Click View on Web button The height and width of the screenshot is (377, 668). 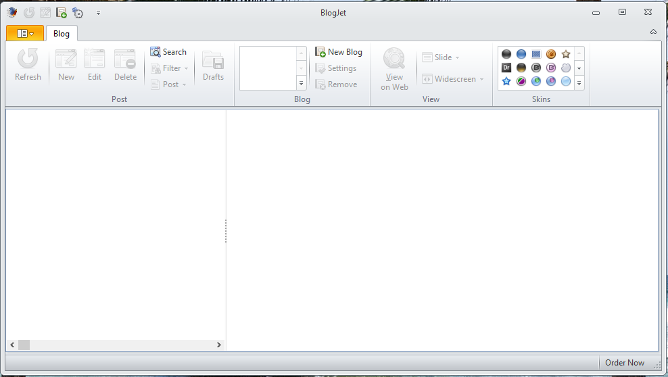(x=394, y=69)
